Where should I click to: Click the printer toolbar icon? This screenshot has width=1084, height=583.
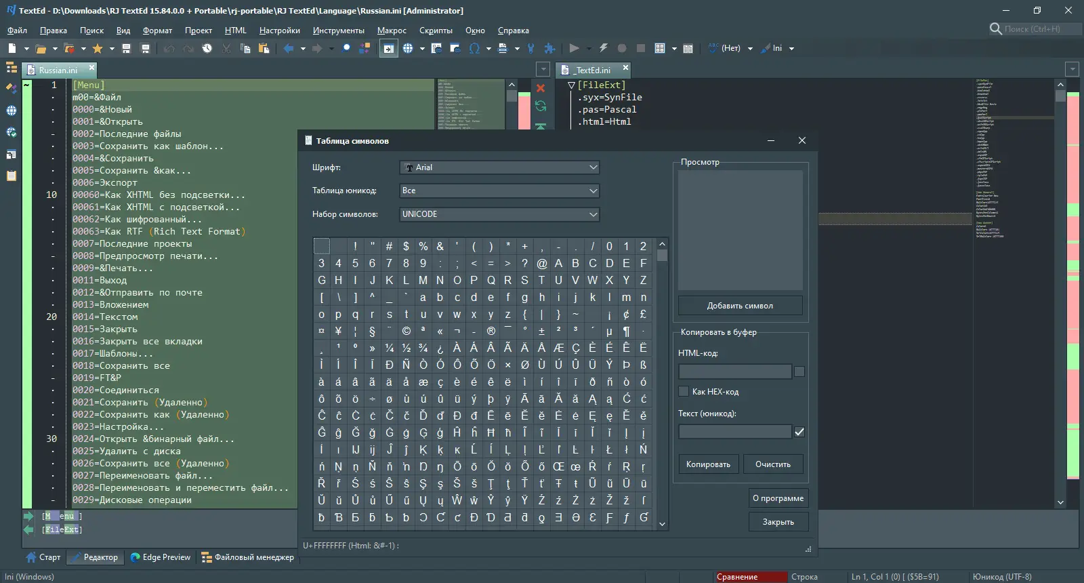503,48
